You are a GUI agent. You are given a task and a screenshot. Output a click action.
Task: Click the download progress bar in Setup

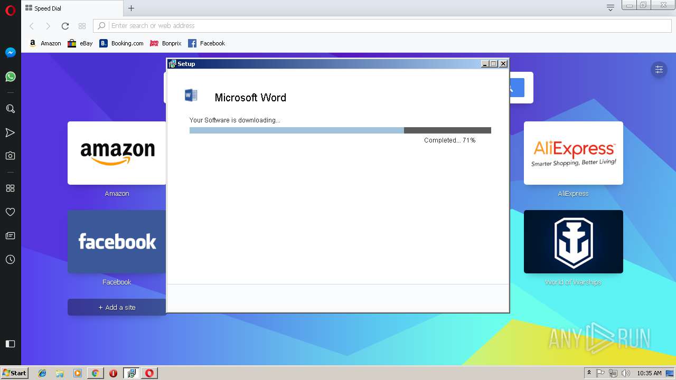pos(340,130)
